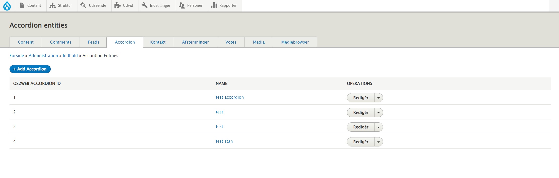
Task: Click the Forside breadcrumb link
Action: 17,56
